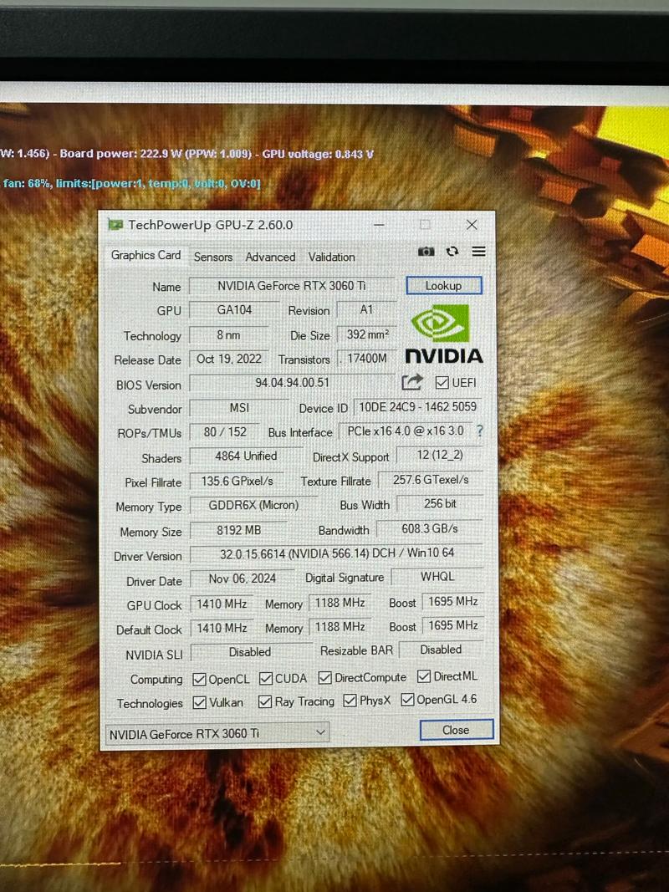Switch to the Sensors tab
Image resolution: width=669 pixels, height=892 pixels.
213,257
